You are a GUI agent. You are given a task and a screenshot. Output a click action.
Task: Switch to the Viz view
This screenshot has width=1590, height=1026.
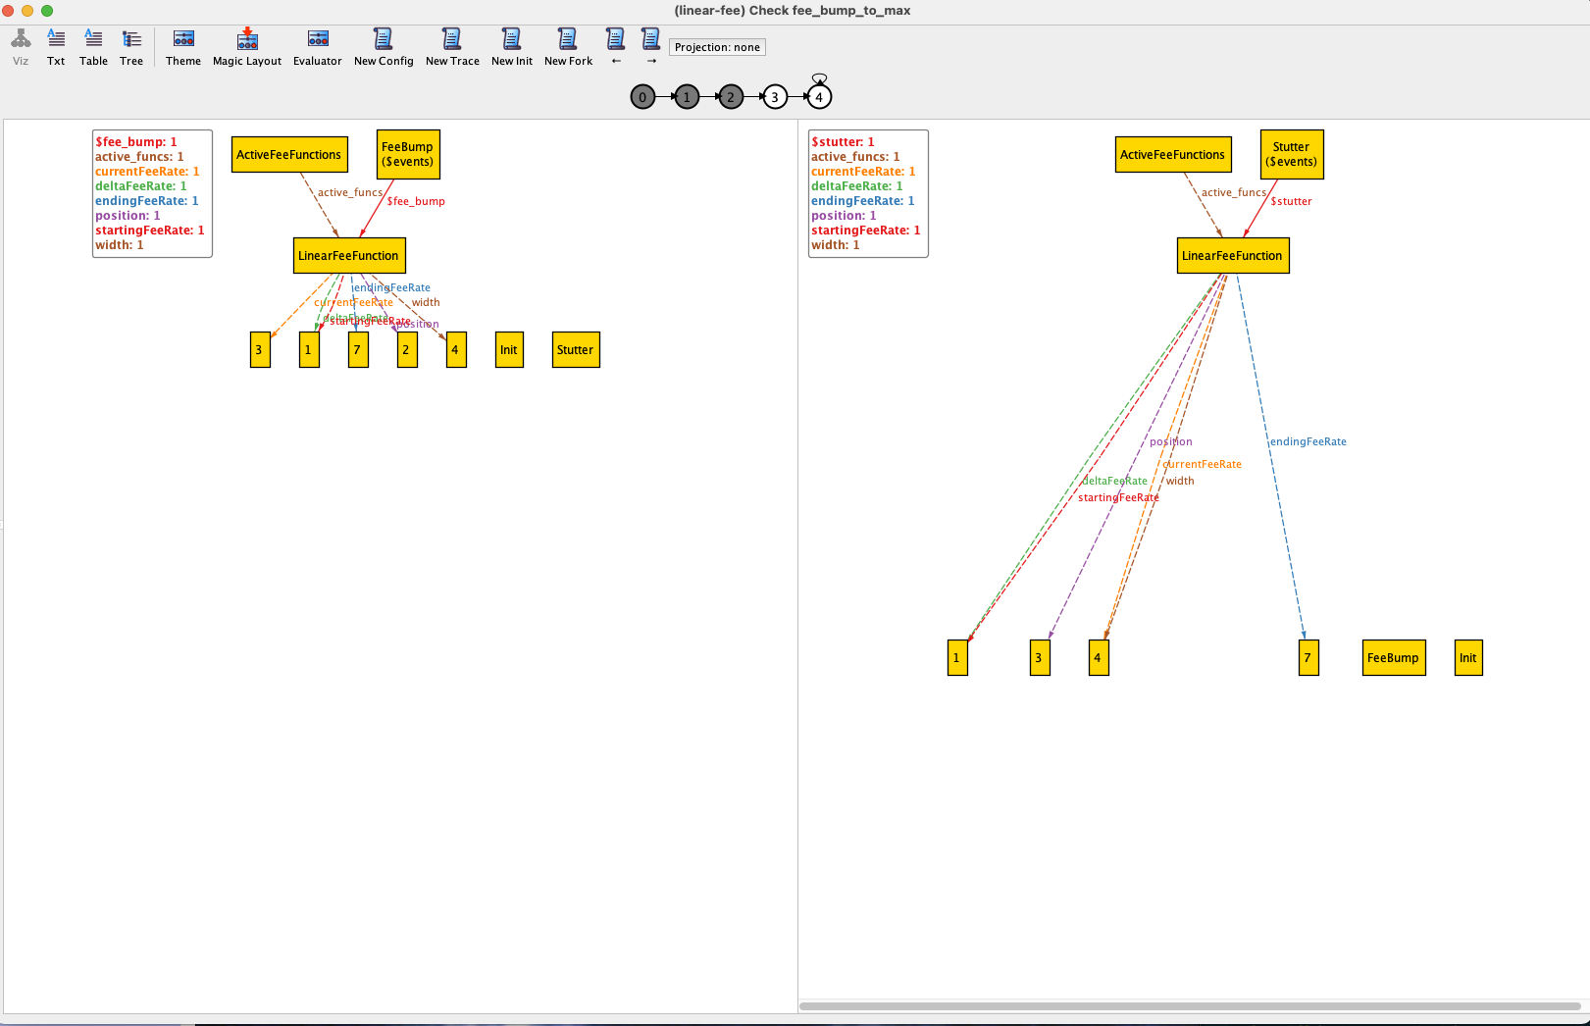pos(21,46)
